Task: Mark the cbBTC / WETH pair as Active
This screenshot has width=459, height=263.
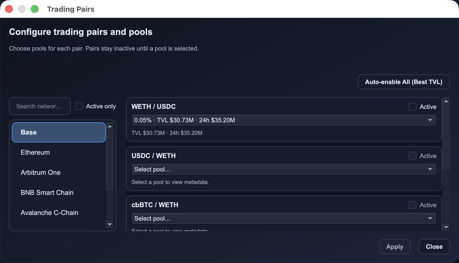Action: coord(412,205)
